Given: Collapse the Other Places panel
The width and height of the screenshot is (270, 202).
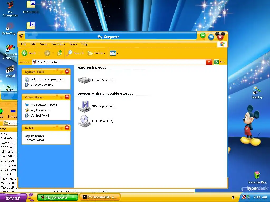Looking at the screenshot, I should [67, 97].
